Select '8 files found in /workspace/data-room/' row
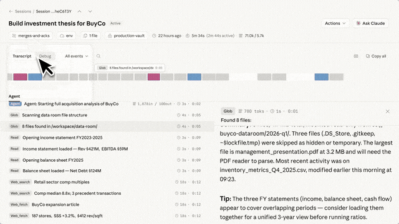 point(107,126)
